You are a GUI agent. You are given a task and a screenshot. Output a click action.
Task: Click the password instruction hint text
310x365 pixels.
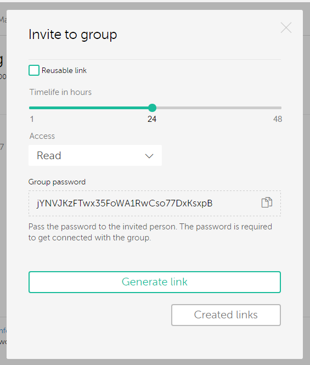(150, 232)
